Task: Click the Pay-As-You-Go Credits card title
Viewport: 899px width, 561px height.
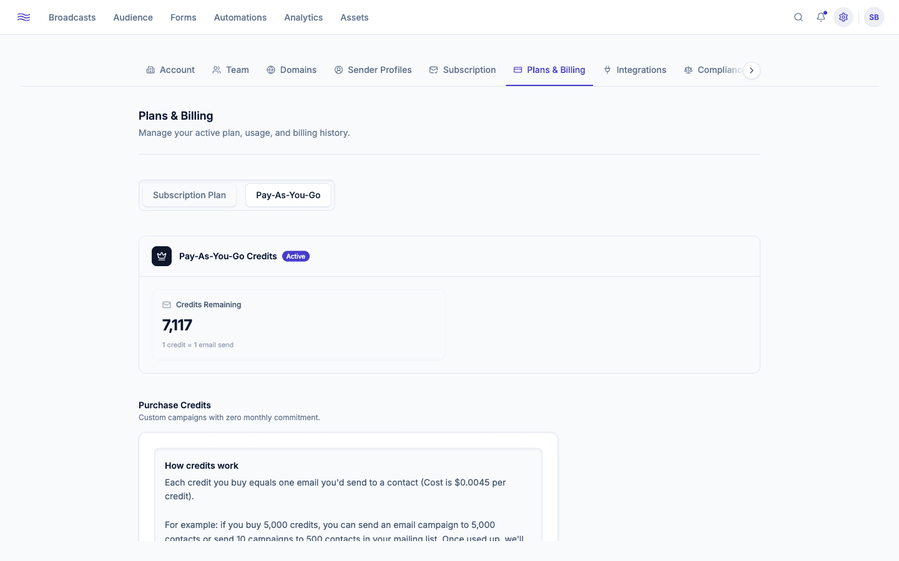Action: click(x=228, y=256)
